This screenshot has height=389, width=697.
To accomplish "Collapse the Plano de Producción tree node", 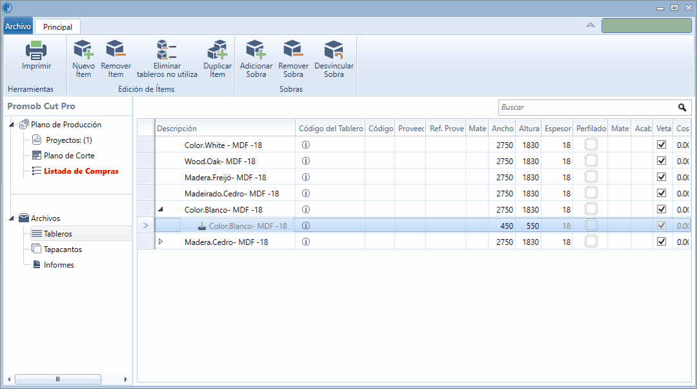I will click(x=12, y=125).
